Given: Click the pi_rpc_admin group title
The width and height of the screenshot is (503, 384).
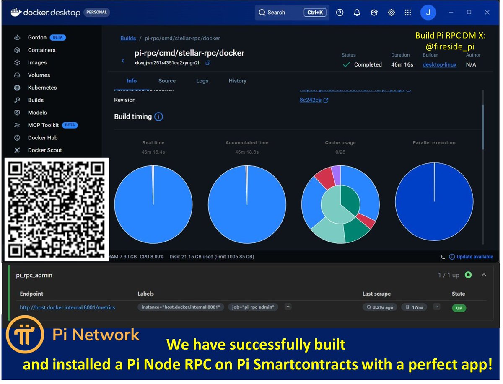Looking at the screenshot, I should click(x=34, y=275).
